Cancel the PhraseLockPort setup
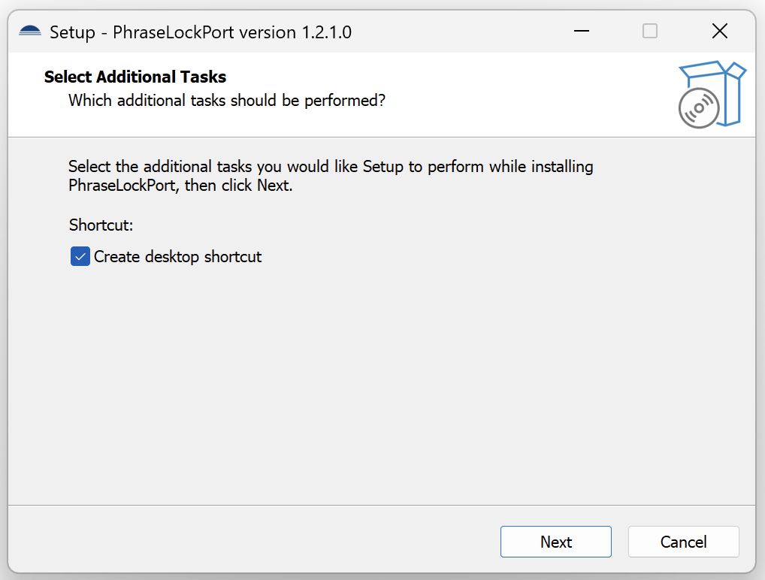Screen dimensions: 765x580 [683, 542]
